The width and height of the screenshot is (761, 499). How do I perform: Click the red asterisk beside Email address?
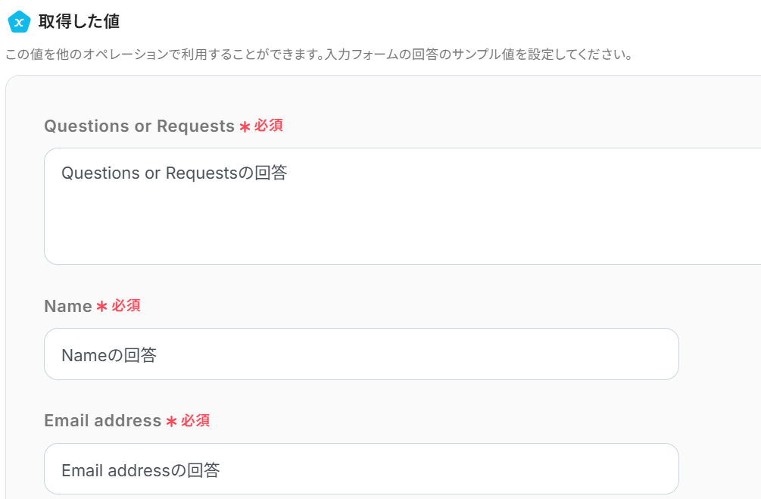pyautogui.click(x=171, y=422)
